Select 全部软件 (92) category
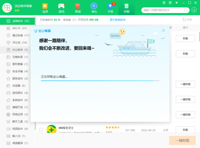This screenshot has height=148, width=200. [x=20, y=21]
